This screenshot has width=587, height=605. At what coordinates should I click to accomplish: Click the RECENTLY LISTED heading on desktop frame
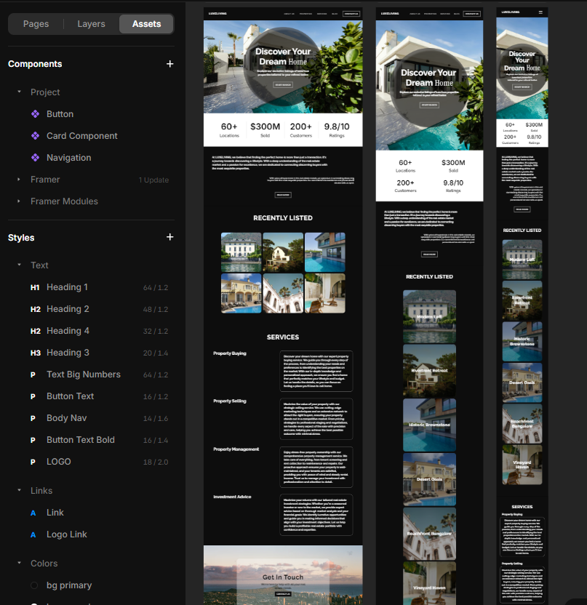(x=283, y=218)
